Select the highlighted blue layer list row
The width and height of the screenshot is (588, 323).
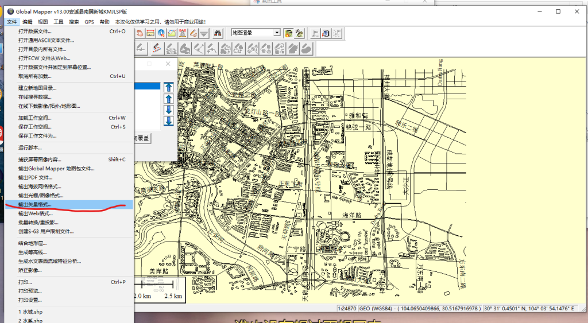click(x=147, y=86)
